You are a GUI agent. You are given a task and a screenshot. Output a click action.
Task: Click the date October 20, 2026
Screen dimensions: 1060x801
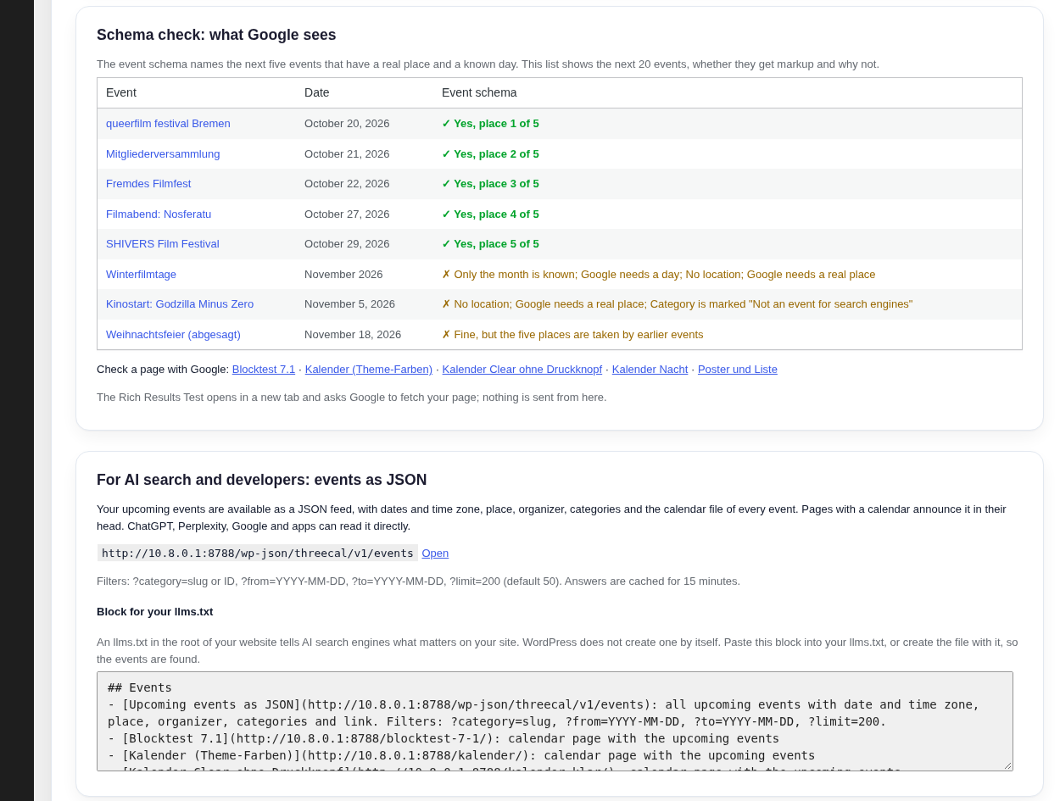coord(347,124)
